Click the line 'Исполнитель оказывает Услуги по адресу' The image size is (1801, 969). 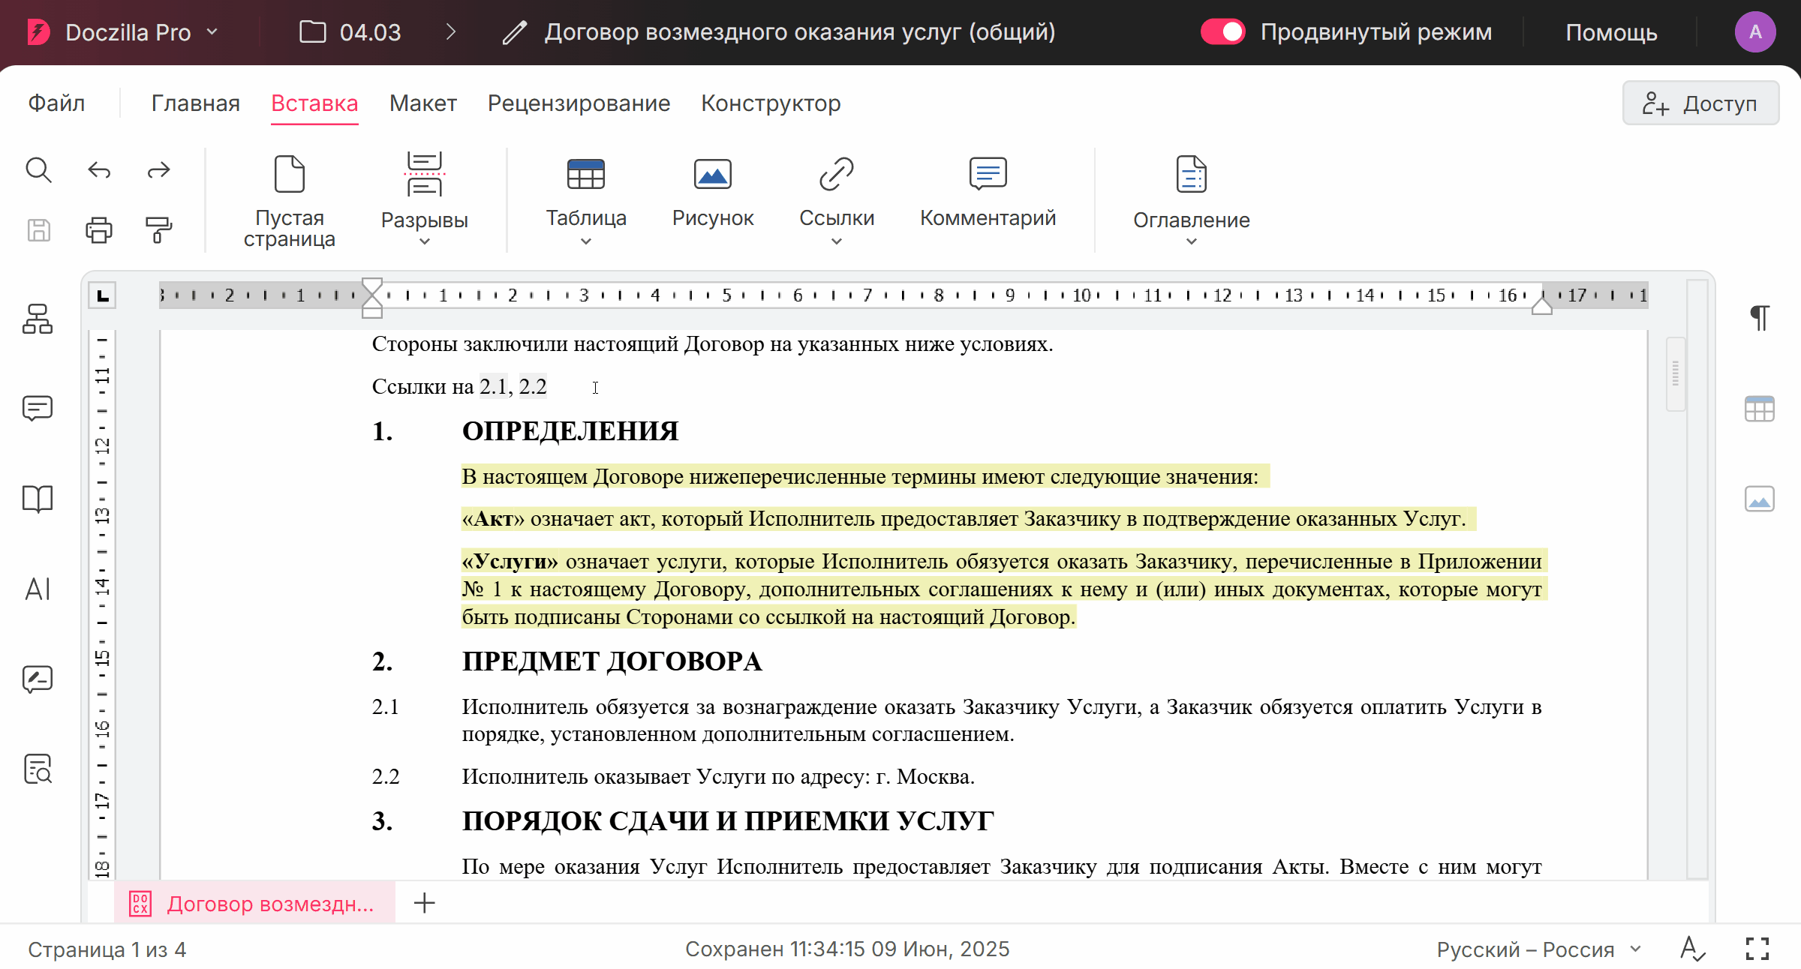point(718,776)
